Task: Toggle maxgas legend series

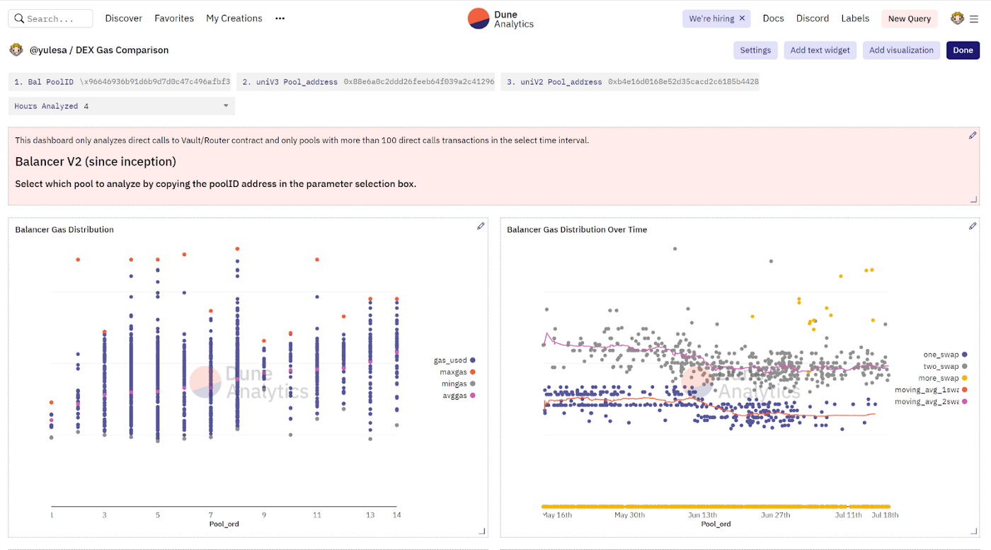Action: 457,372
